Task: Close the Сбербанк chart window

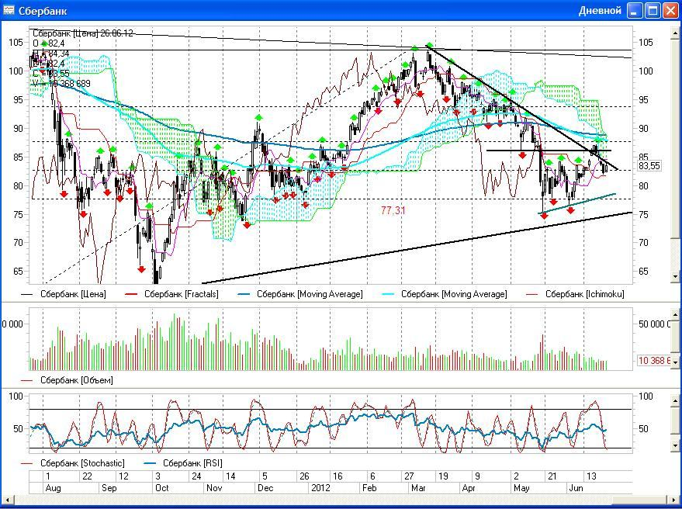Action: tap(670, 10)
